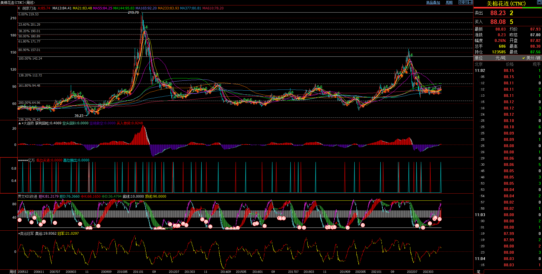Image resolution: width=542 pixels, height=274 pixels.
Task: Click the right arrow navigation icon
Action: click(x=466, y=2)
